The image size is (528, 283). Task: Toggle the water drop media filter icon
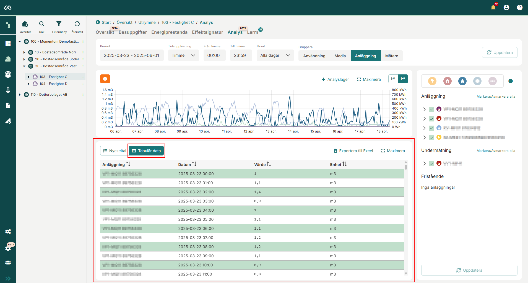462,81
